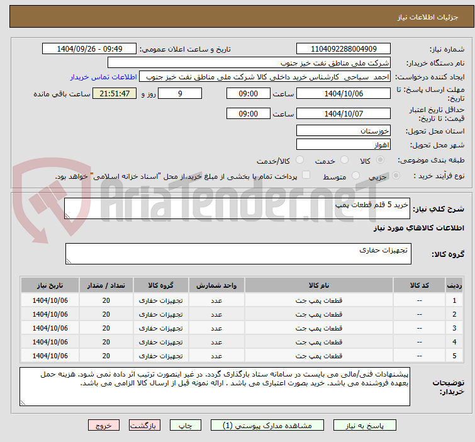The height and width of the screenshot is (442, 475).
Task: Click the delivery province field خوزستان
Action: (344, 131)
